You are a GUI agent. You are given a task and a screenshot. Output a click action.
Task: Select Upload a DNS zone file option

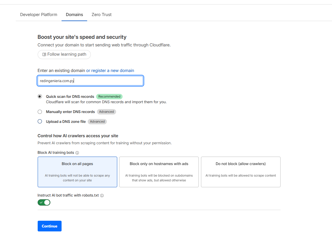pyautogui.click(x=40, y=122)
